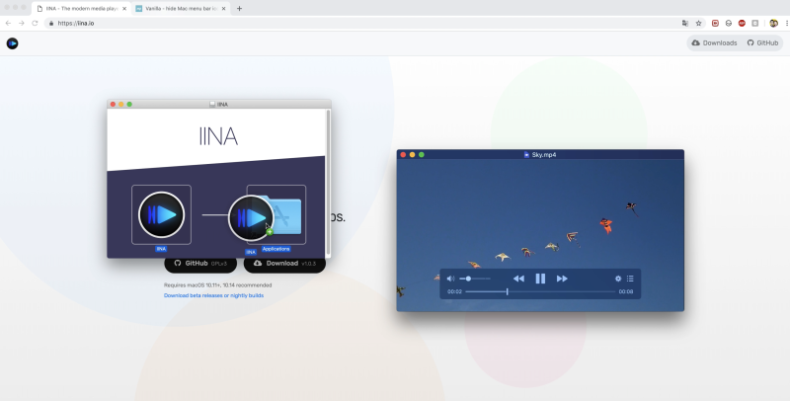Screen dimensions: 790x401
Task: Open the Sky.mp4 playlist icon
Action: 630,279
